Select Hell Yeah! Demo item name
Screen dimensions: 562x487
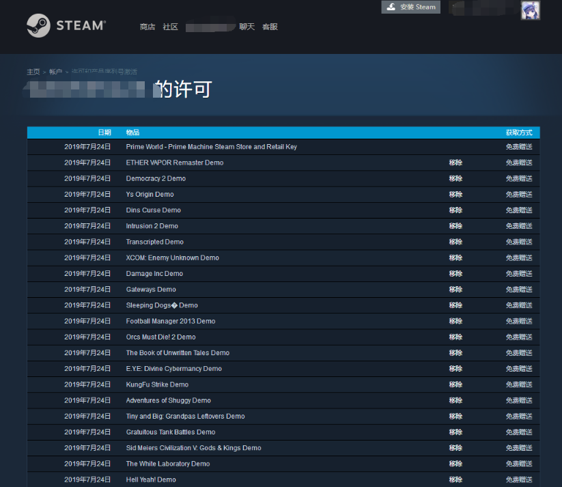point(151,479)
